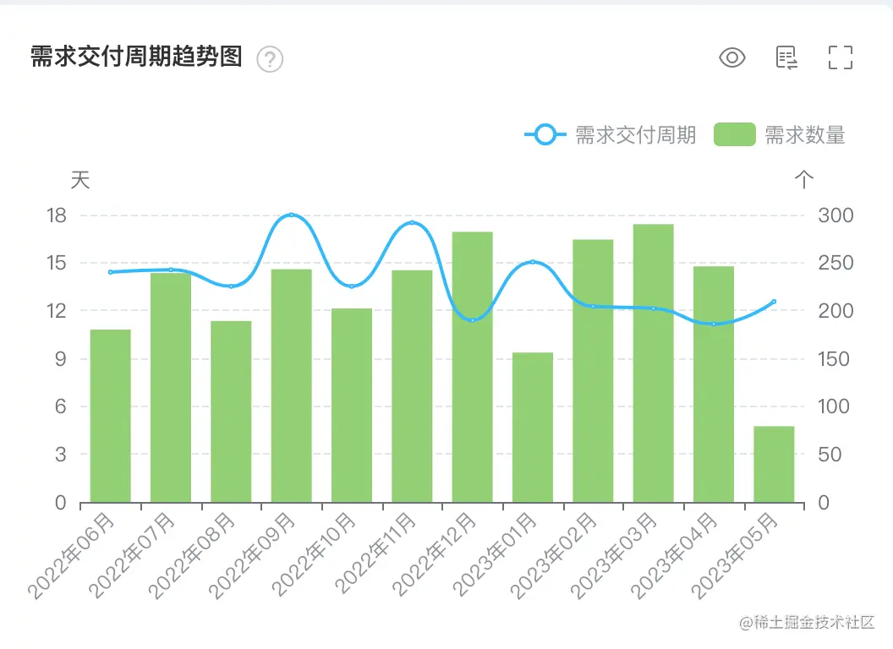Open the data table view icon
This screenshot has height=649, width=893.
[786, 57]
